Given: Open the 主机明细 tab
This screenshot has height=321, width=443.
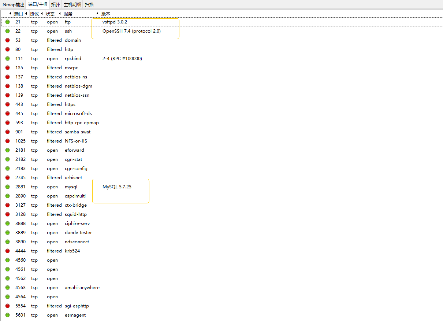Looking at the screenshot, I should [72, 5].
